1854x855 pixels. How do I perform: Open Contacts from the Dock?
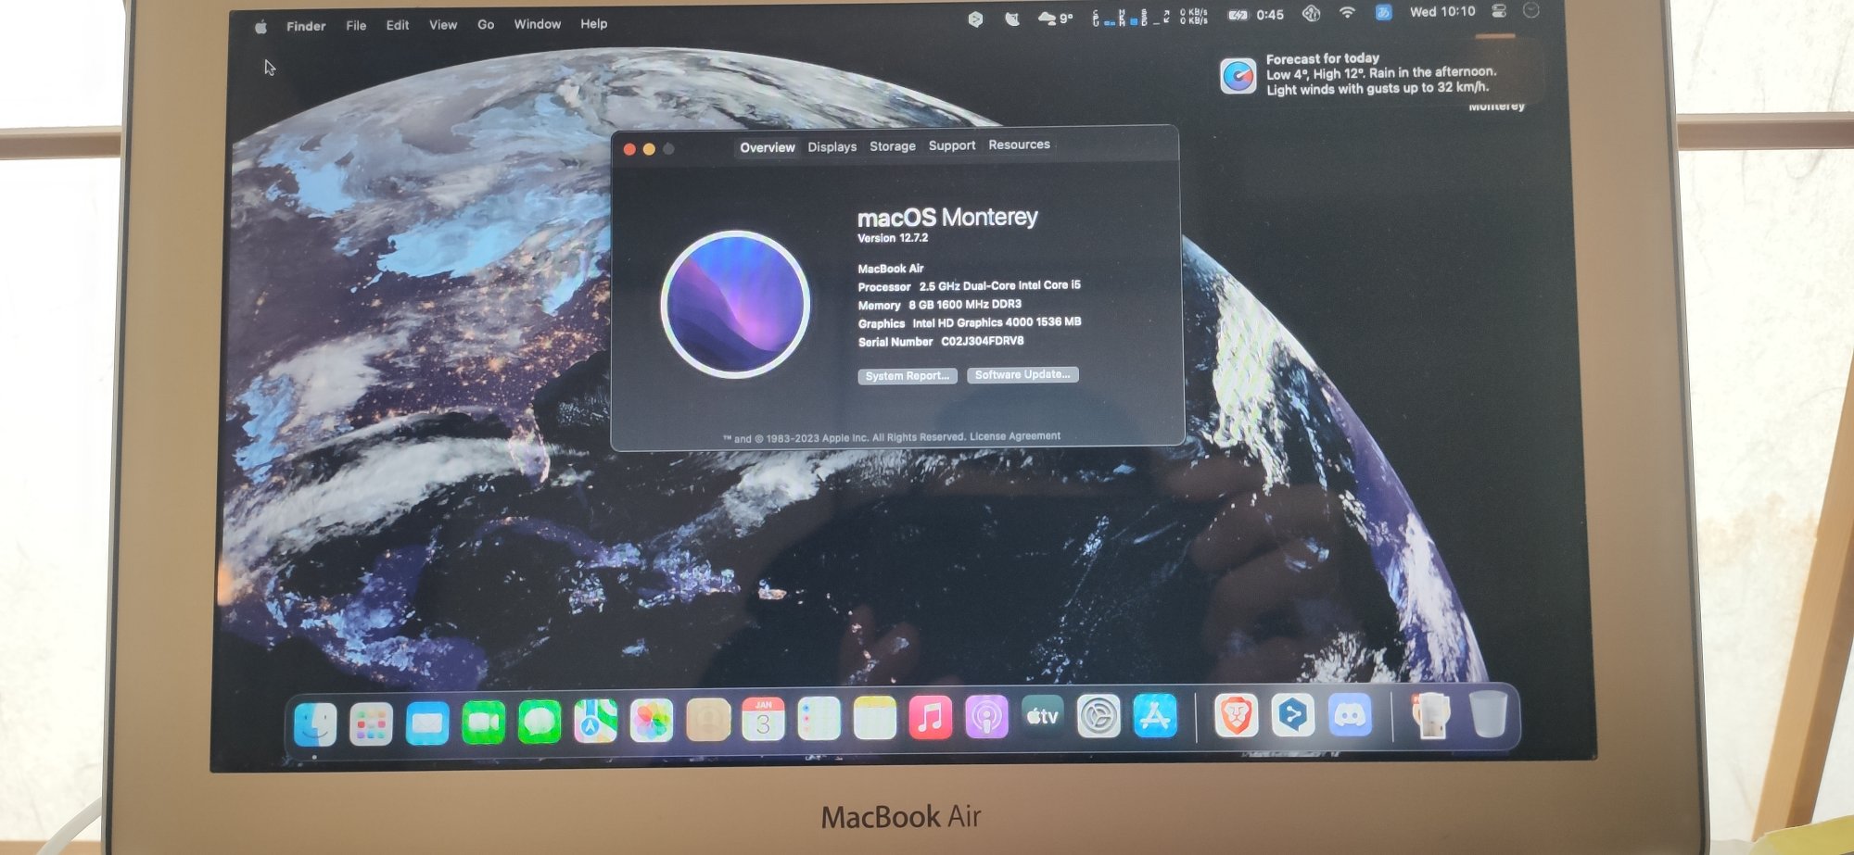point(708,719)
